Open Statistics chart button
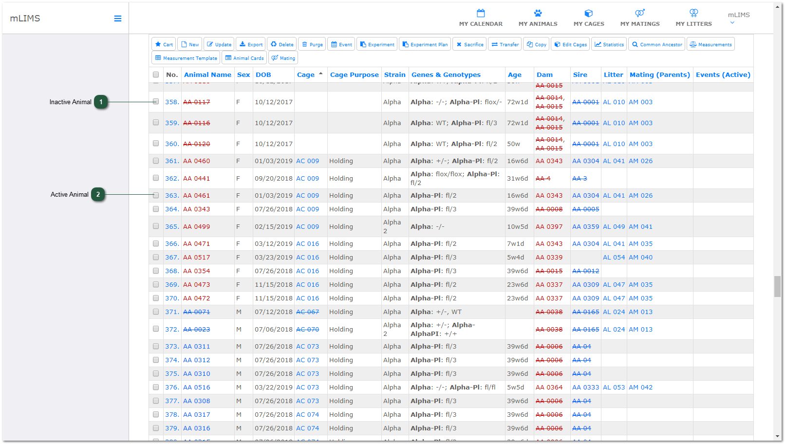 tap(609, 44)
